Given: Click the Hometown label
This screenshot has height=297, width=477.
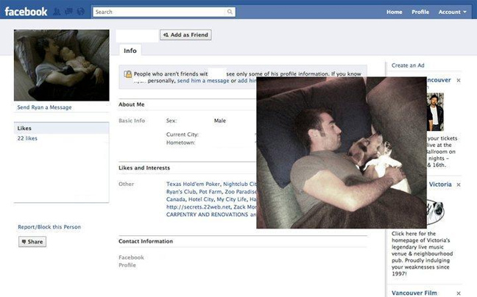Looking at the screenshot, I should click(x=180, y=143).
